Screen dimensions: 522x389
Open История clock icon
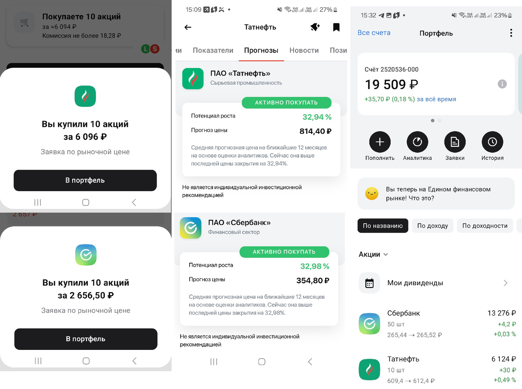[492, 142]
